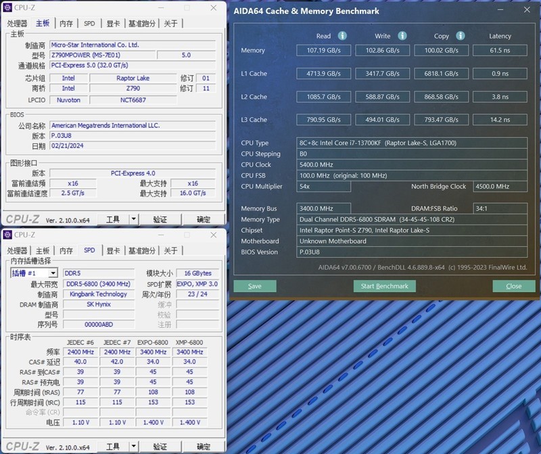Close the top CPU-Z window
This screenshot has height=454, width=541.
(214, 8)
